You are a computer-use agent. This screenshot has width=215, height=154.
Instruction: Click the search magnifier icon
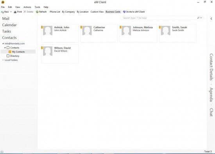[198, 18]
